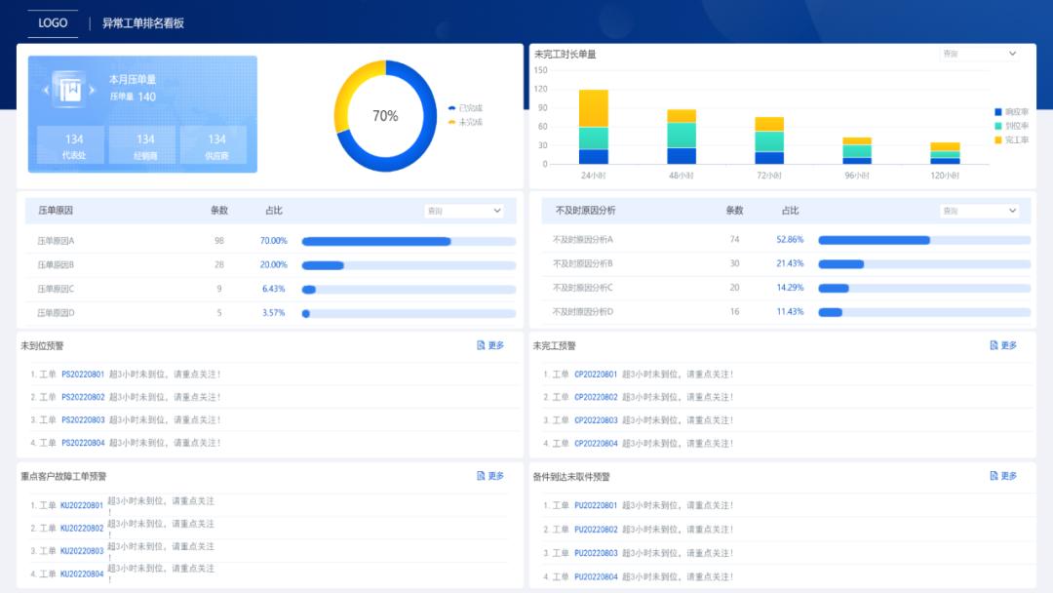
Task: Open work order link PS20220801
Action: coord(83,375)
